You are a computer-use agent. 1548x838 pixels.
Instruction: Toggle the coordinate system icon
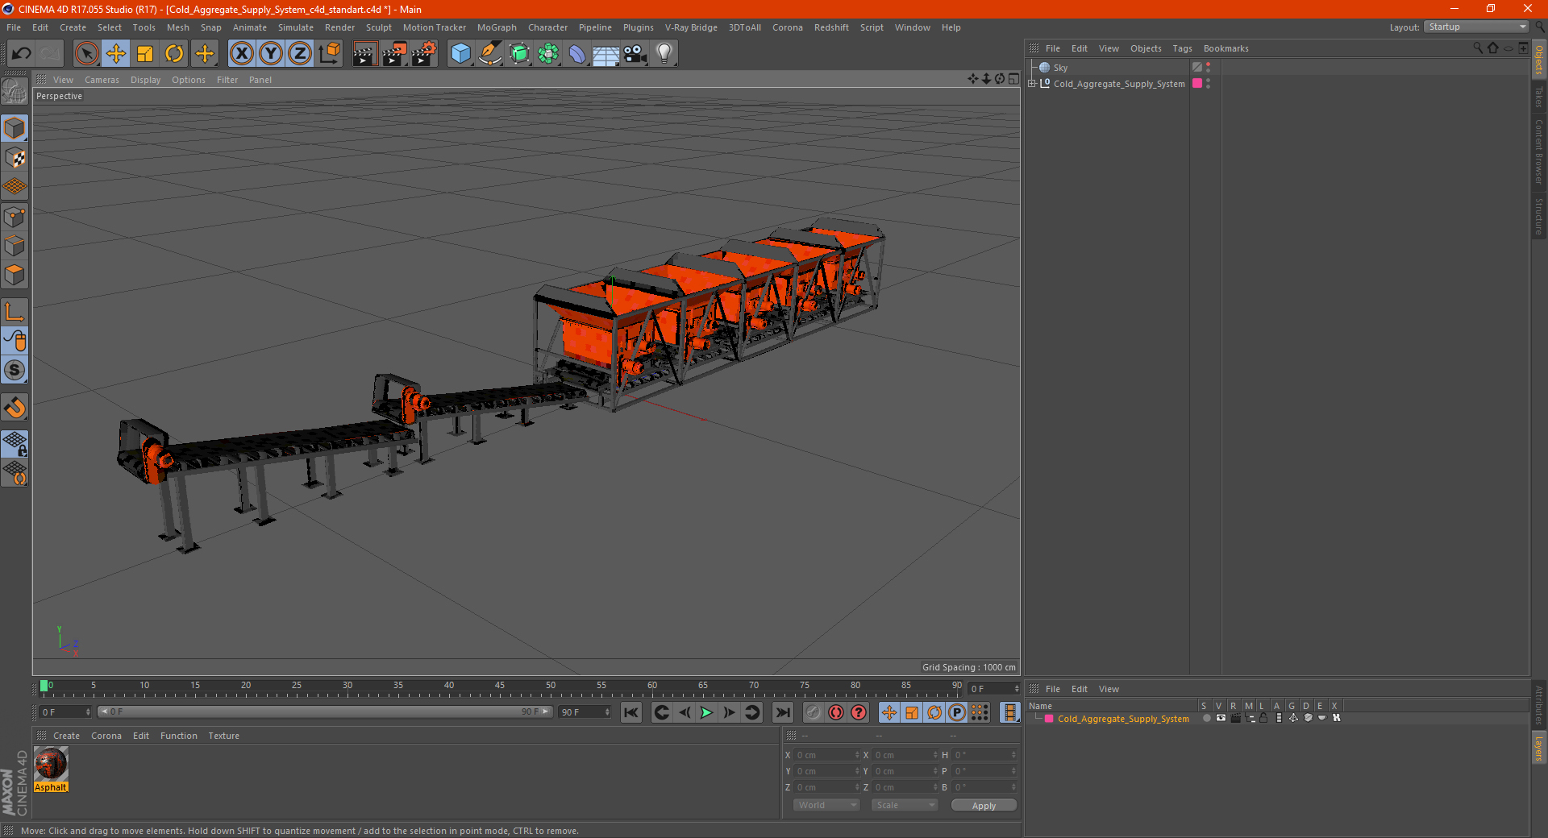[x=329, y=54]
